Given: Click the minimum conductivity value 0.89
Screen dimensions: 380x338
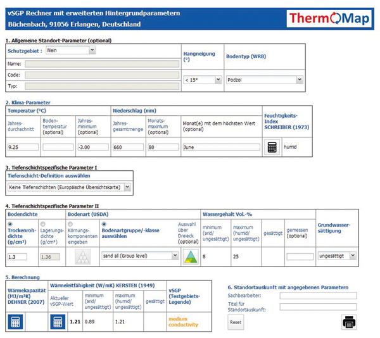Looking at the screenshot, I should tap(89, 322).
